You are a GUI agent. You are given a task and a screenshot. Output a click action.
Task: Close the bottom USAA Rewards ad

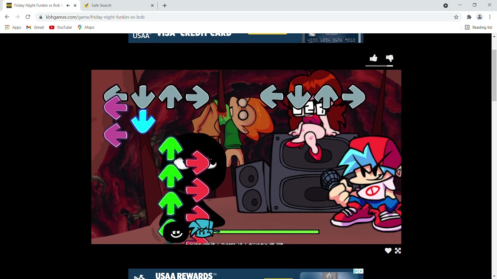click(x=361, y=271)
